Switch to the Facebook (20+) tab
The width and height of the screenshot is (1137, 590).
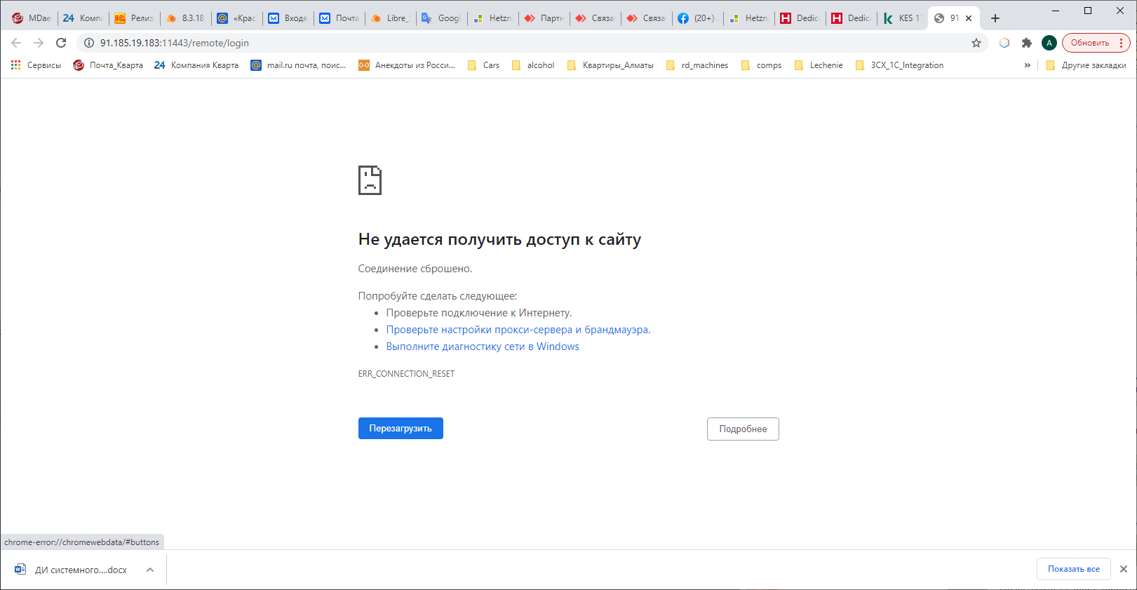(x=697, y=18)
